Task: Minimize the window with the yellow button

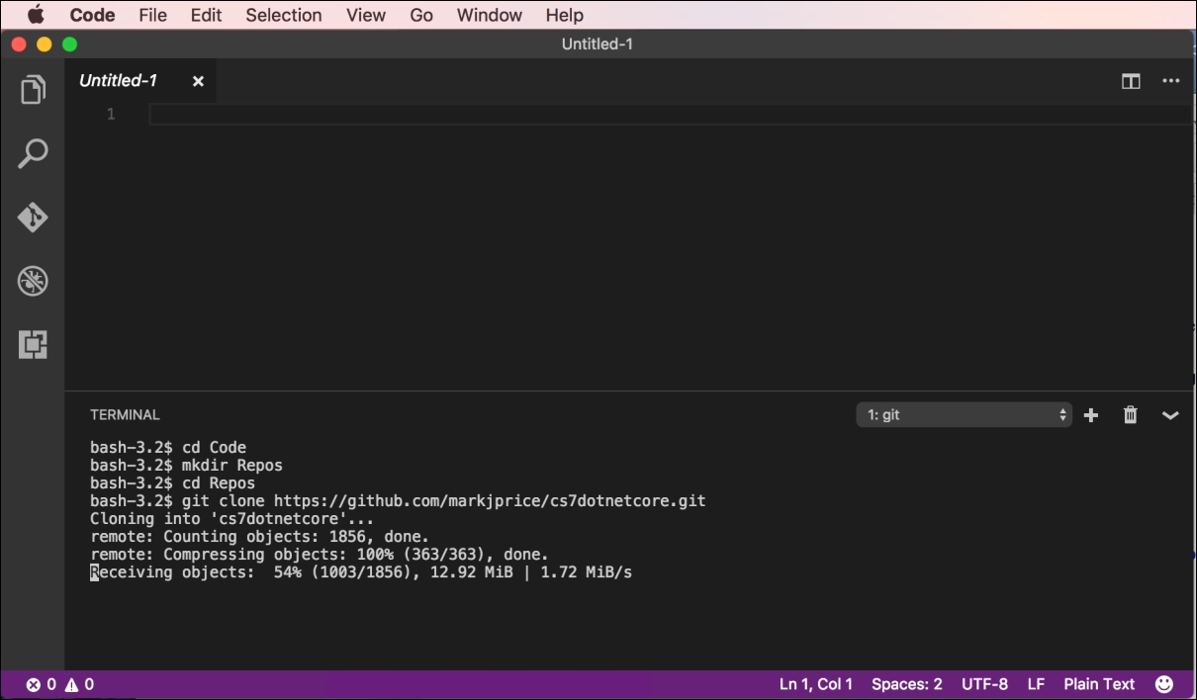Action: click(44, 44)
